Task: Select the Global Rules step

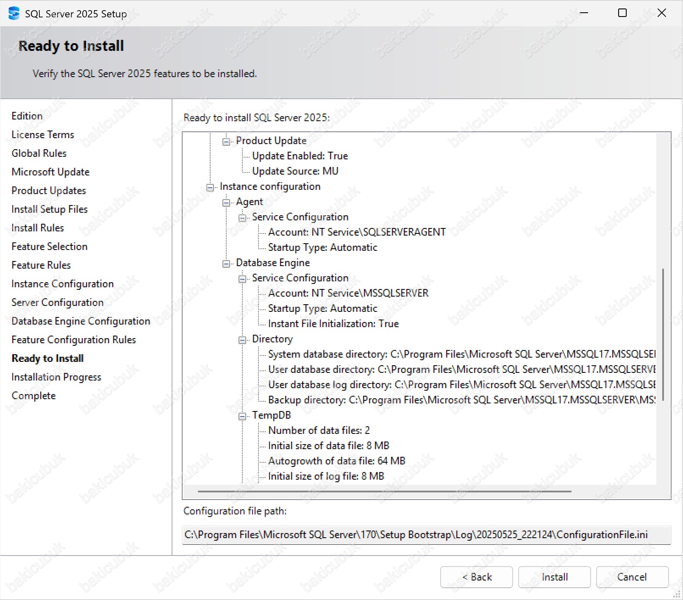Action: click(x=39, y=153)
